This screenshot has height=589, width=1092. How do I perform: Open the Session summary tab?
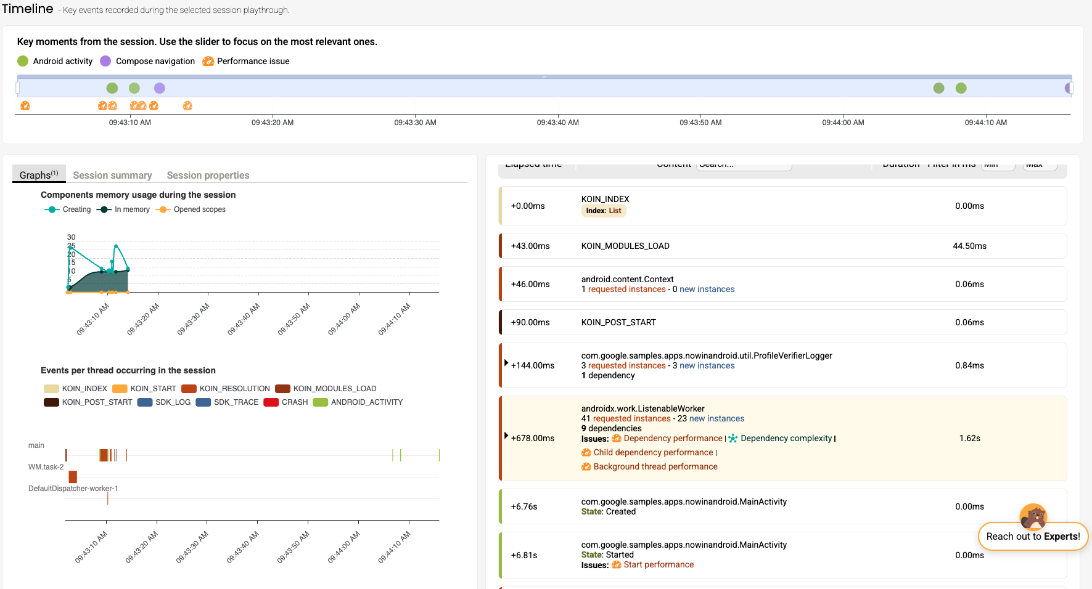(x=112, y=176)
